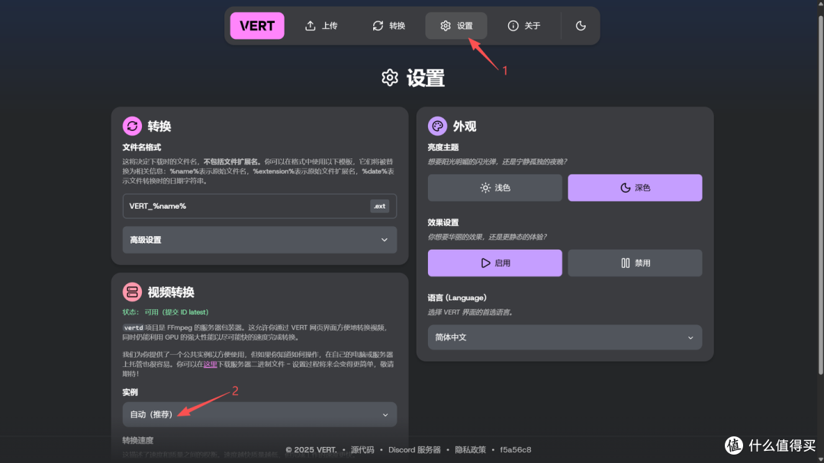Open the 自动（推荐）instance dropdown
Screen dimensions: 824x463
259,414
